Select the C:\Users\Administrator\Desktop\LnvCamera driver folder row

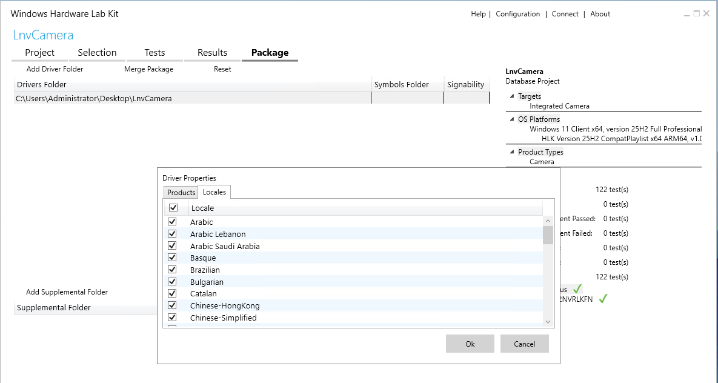[252, 98]
